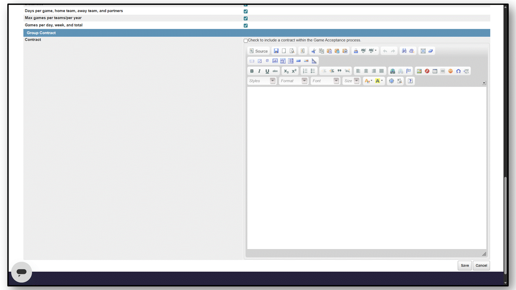Viewport: 516px width, 290px height.
Task: Click the Smiley face icon
Action: pos(451,71)
